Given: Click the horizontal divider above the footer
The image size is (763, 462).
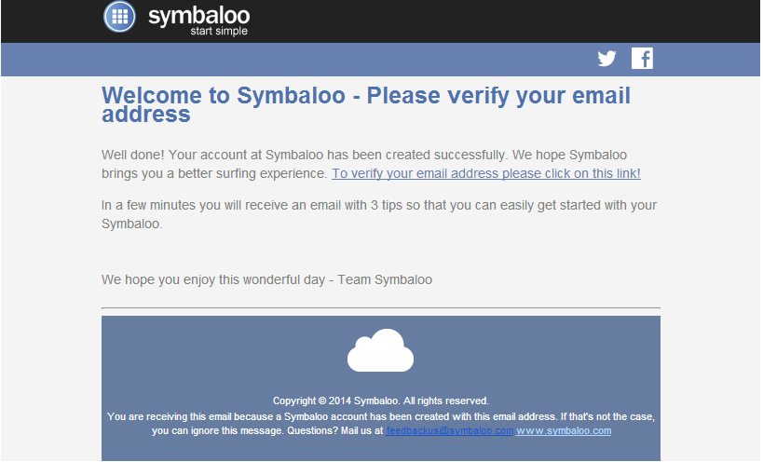Looking at the screenshot, I should [380, 307].
